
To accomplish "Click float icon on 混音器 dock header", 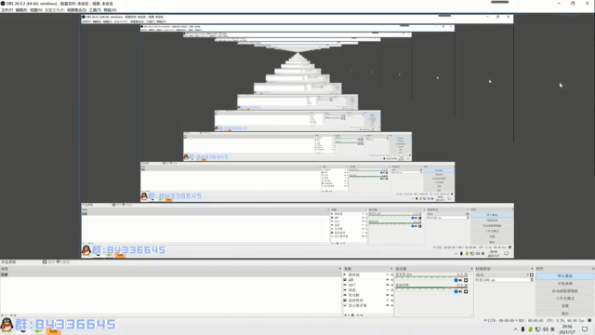I will point(471,269).
